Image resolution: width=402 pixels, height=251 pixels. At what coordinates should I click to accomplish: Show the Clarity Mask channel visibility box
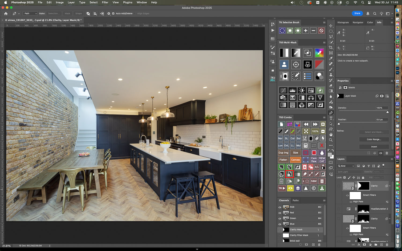pyautogui.click(x=280, y=230)
